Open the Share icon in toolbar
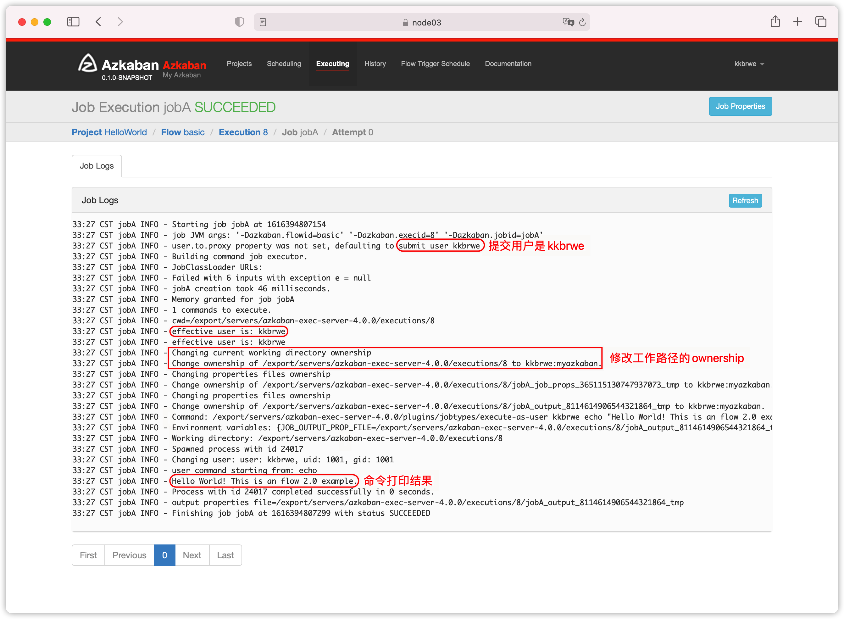844x619 pixels. click(775, 21)
